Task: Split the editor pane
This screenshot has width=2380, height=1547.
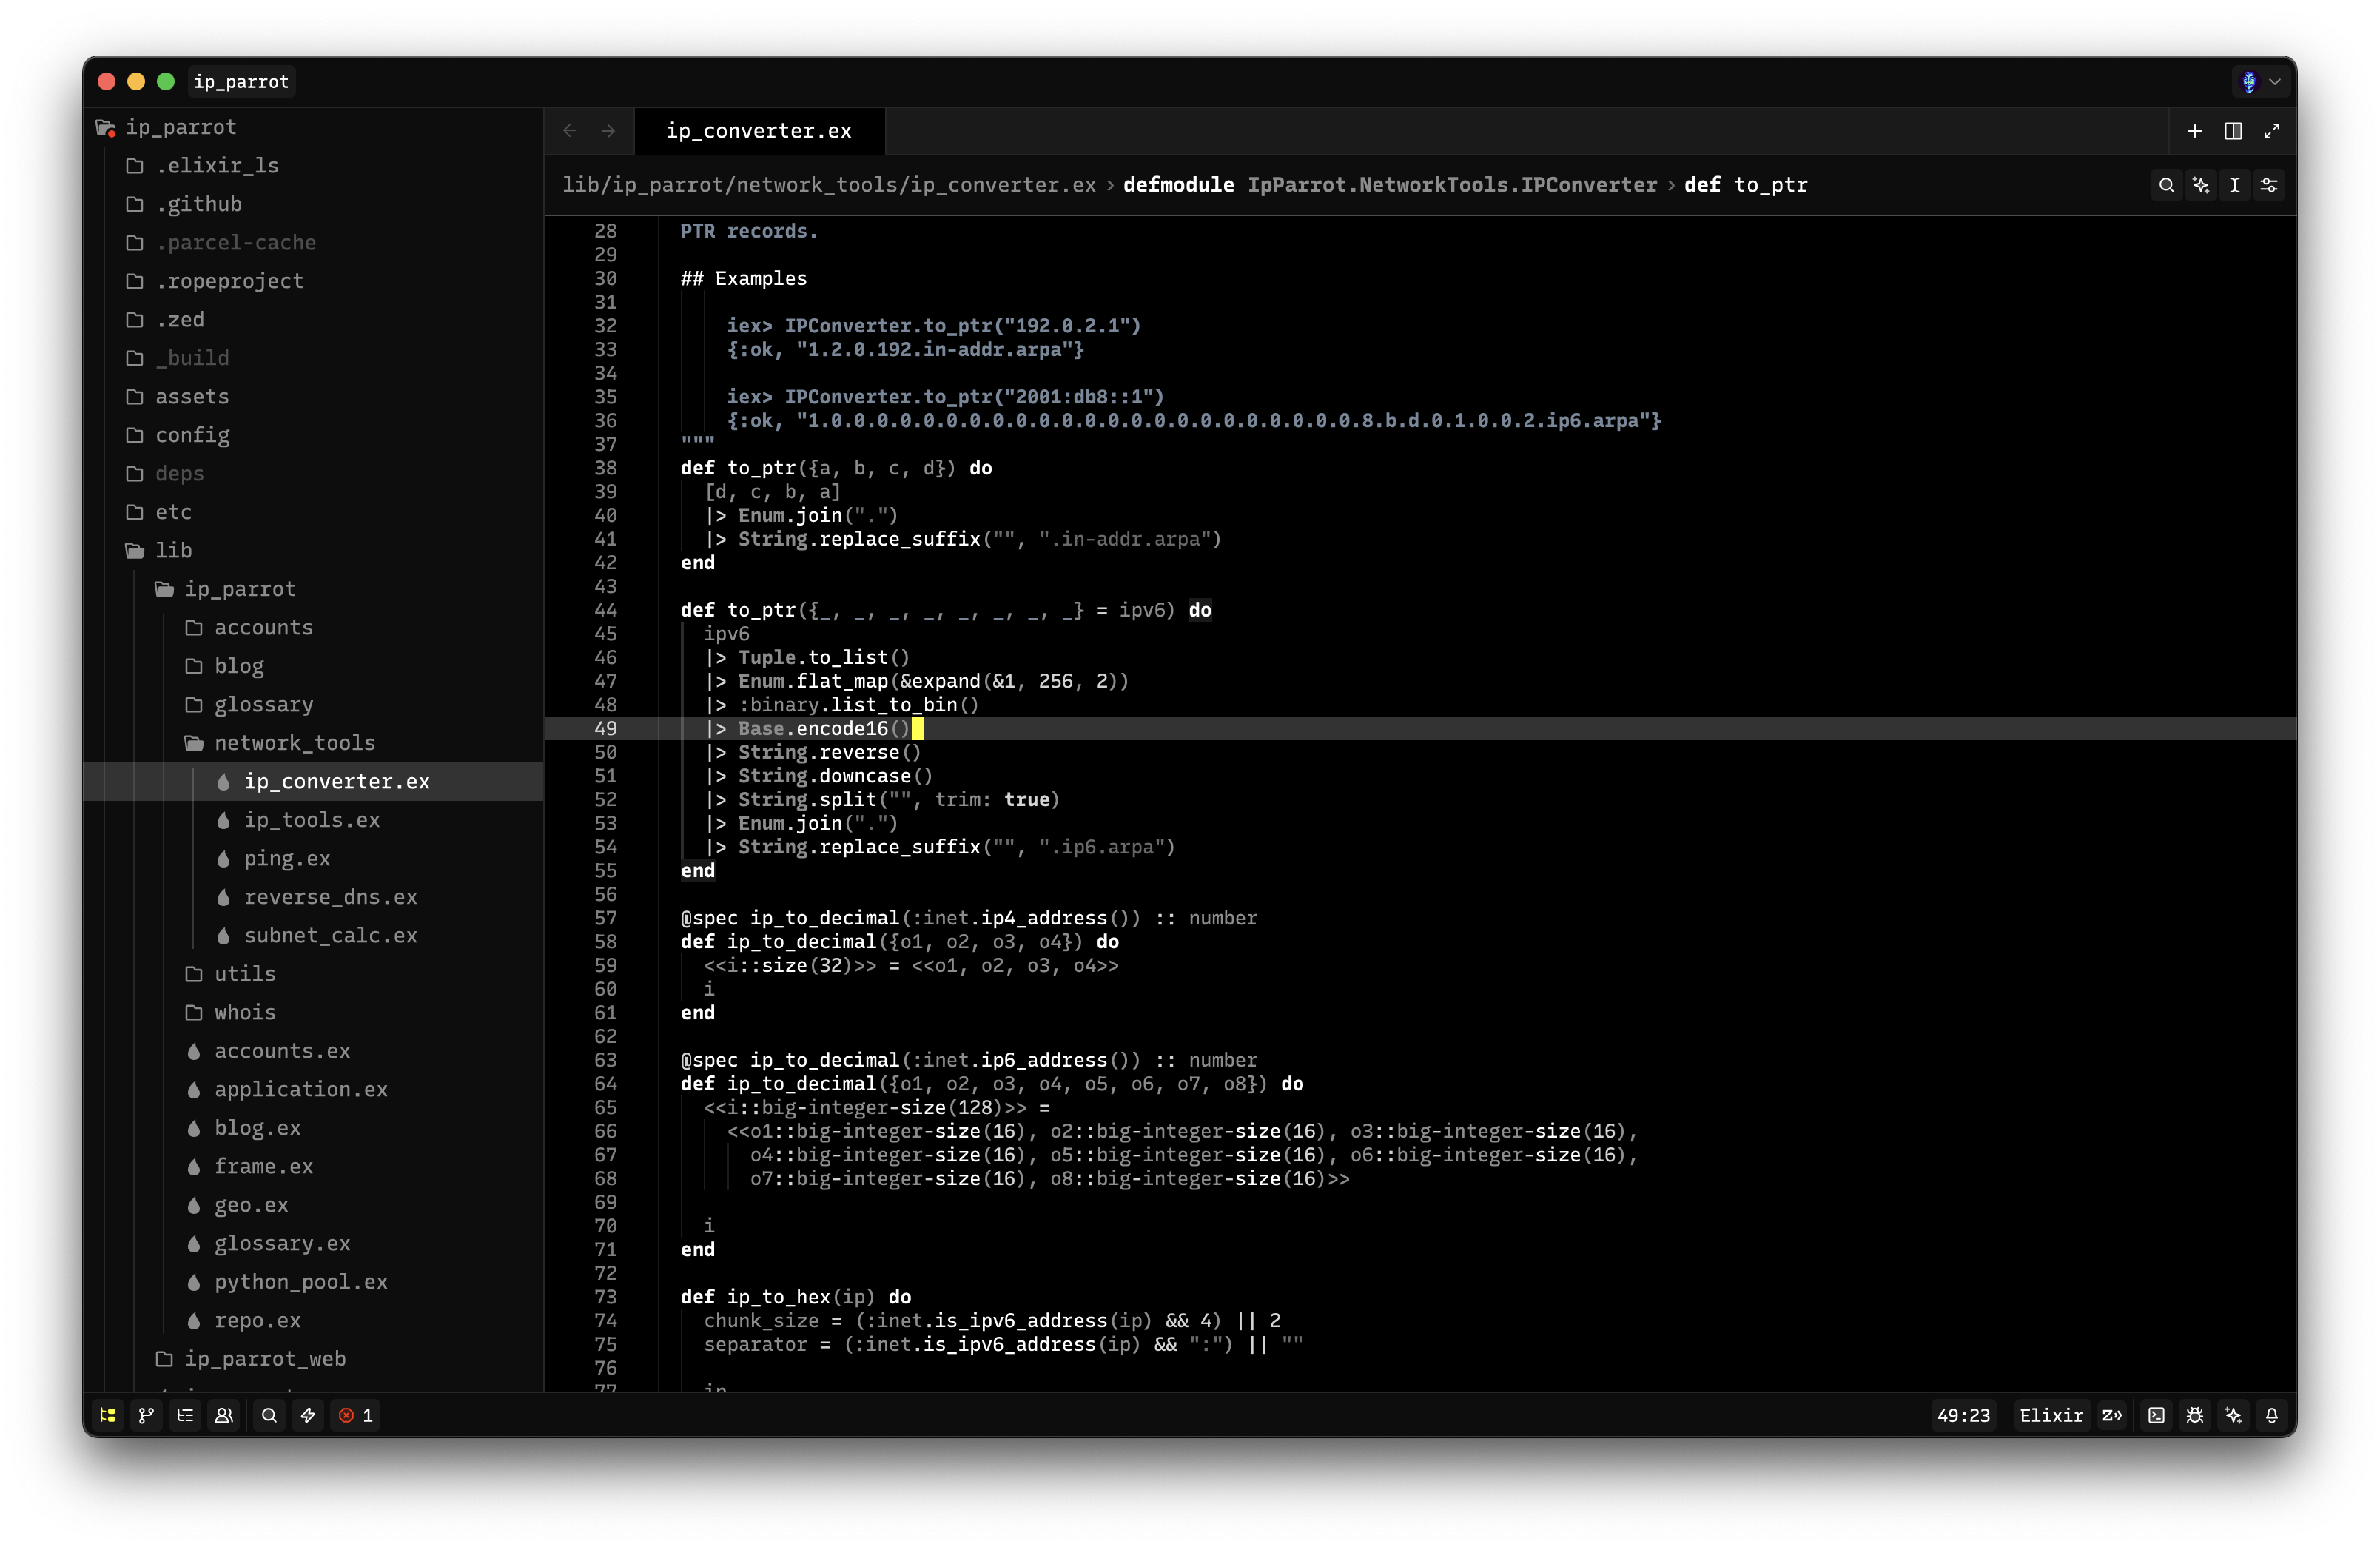Action: pos(2233,131)
